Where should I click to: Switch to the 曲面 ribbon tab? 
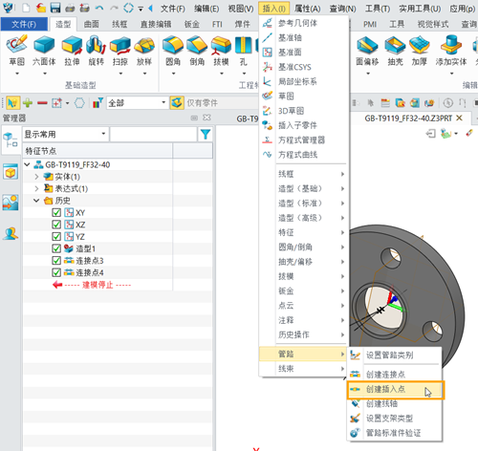click(92, 24)
